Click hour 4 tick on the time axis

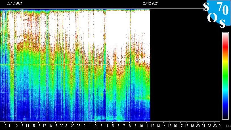click(107, 125)
